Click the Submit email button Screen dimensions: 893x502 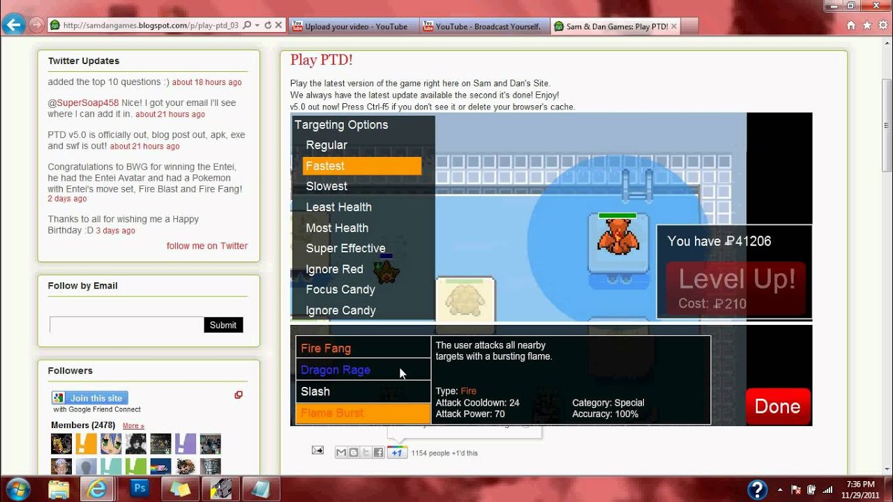pyautogui.click(x=223, y=325)
